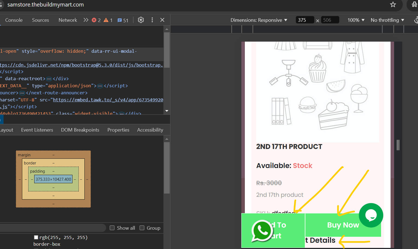Open Dimensions: Responsive dropdown
This screenshot has height=249, width=418.
[x=259, y=20]
